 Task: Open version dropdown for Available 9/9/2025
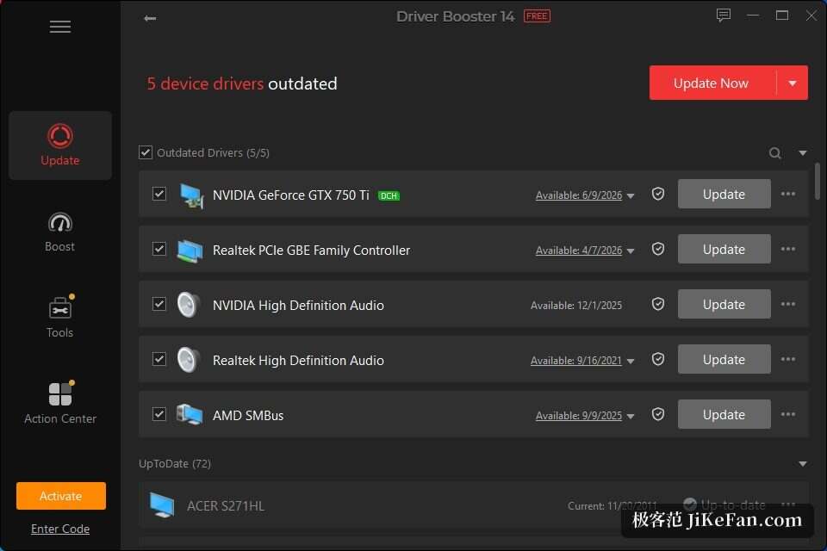tap(631, 417)
